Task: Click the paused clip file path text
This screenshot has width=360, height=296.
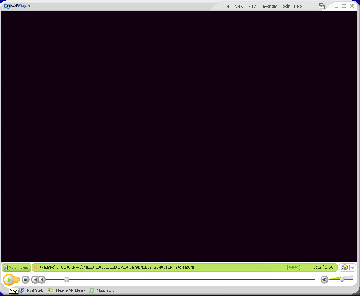Action: [x=117, y=267]
